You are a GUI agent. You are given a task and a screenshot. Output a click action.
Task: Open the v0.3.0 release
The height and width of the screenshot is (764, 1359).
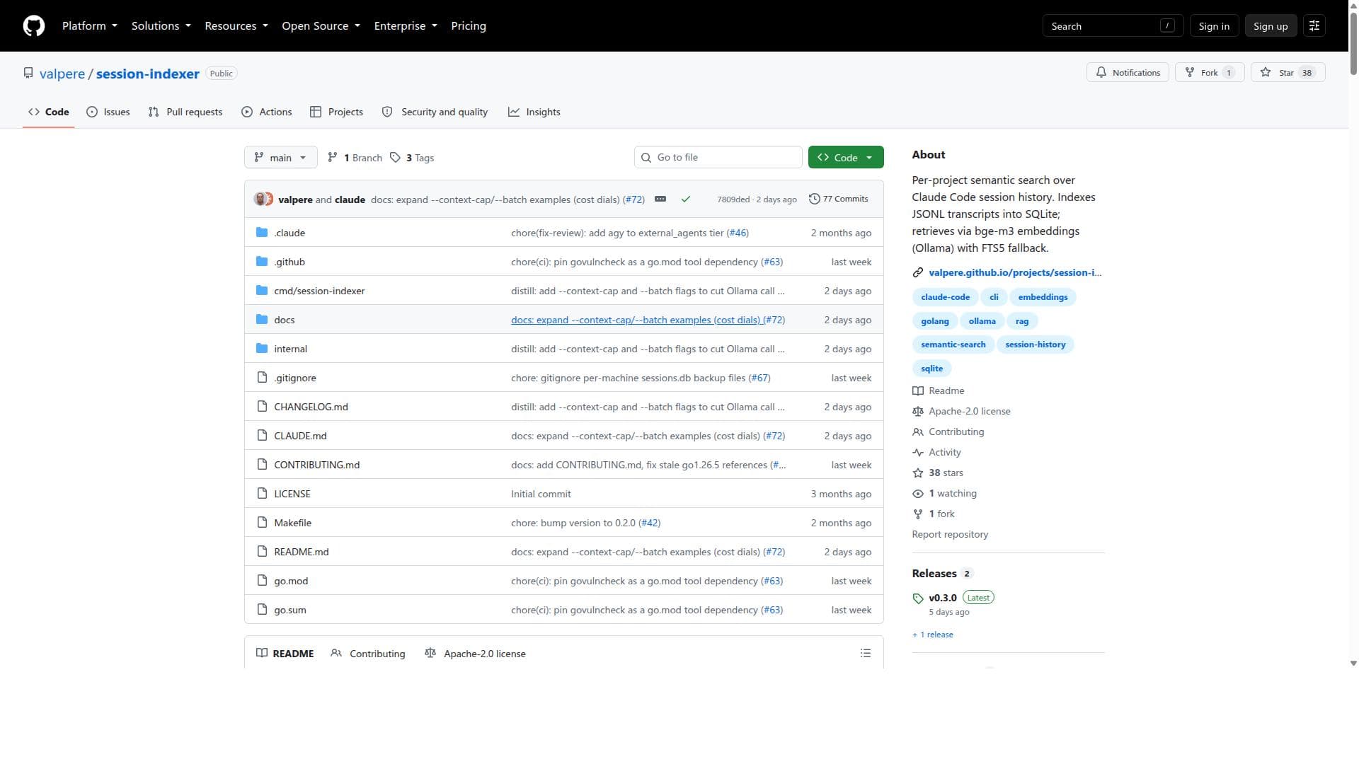(942, 598)
